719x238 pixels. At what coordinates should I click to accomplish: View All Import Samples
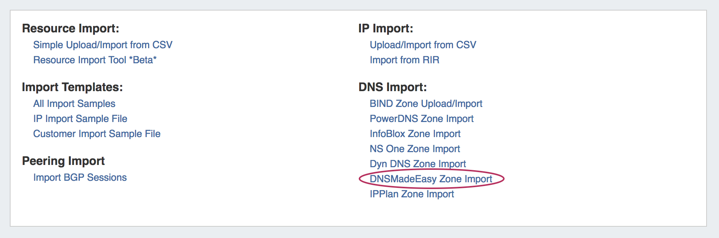(74, 104)
